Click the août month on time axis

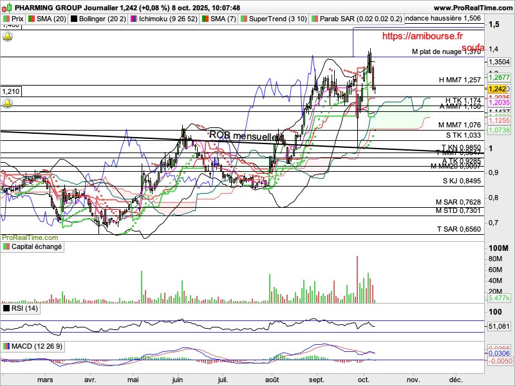[x=272, y=380]
